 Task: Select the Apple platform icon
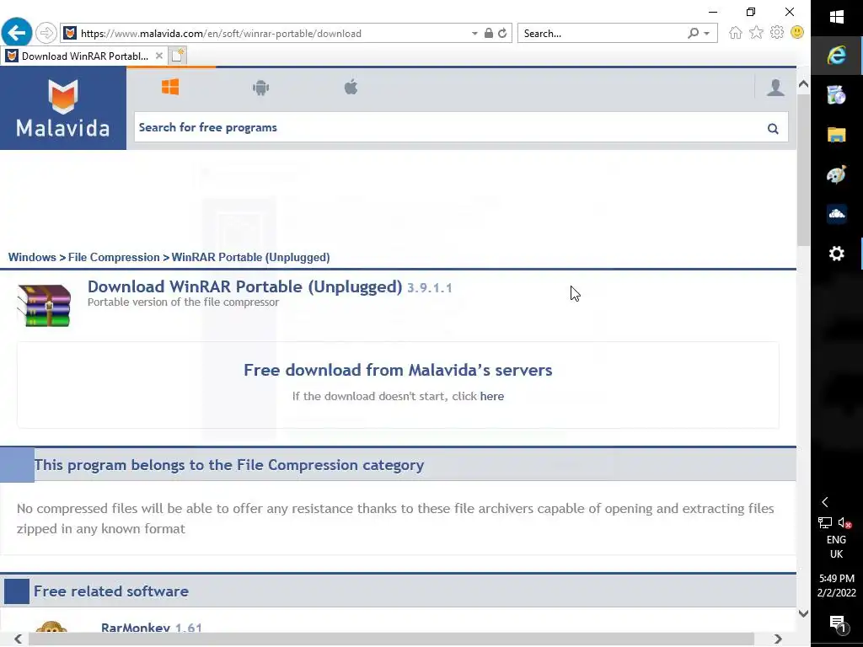pyautogui.click(x=351, y=87)
